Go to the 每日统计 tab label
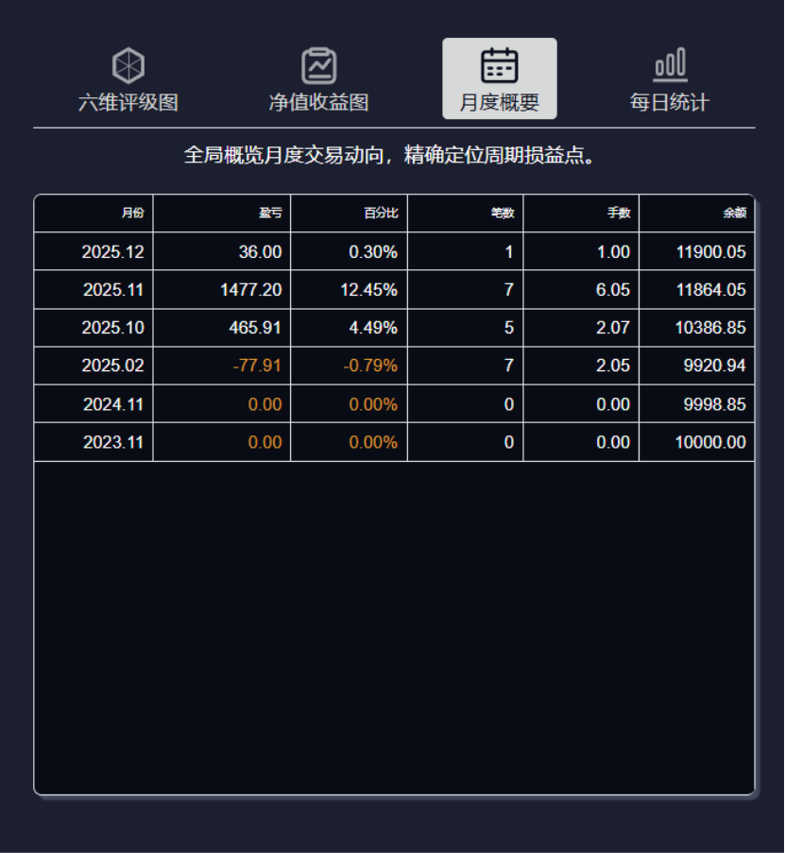Image resolution: width=785 pixels, height=853 pixels. pyautogui.click(x=670, y=103)
